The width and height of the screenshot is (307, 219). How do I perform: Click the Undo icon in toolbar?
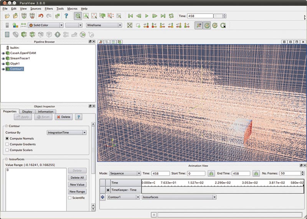point(41,16)
